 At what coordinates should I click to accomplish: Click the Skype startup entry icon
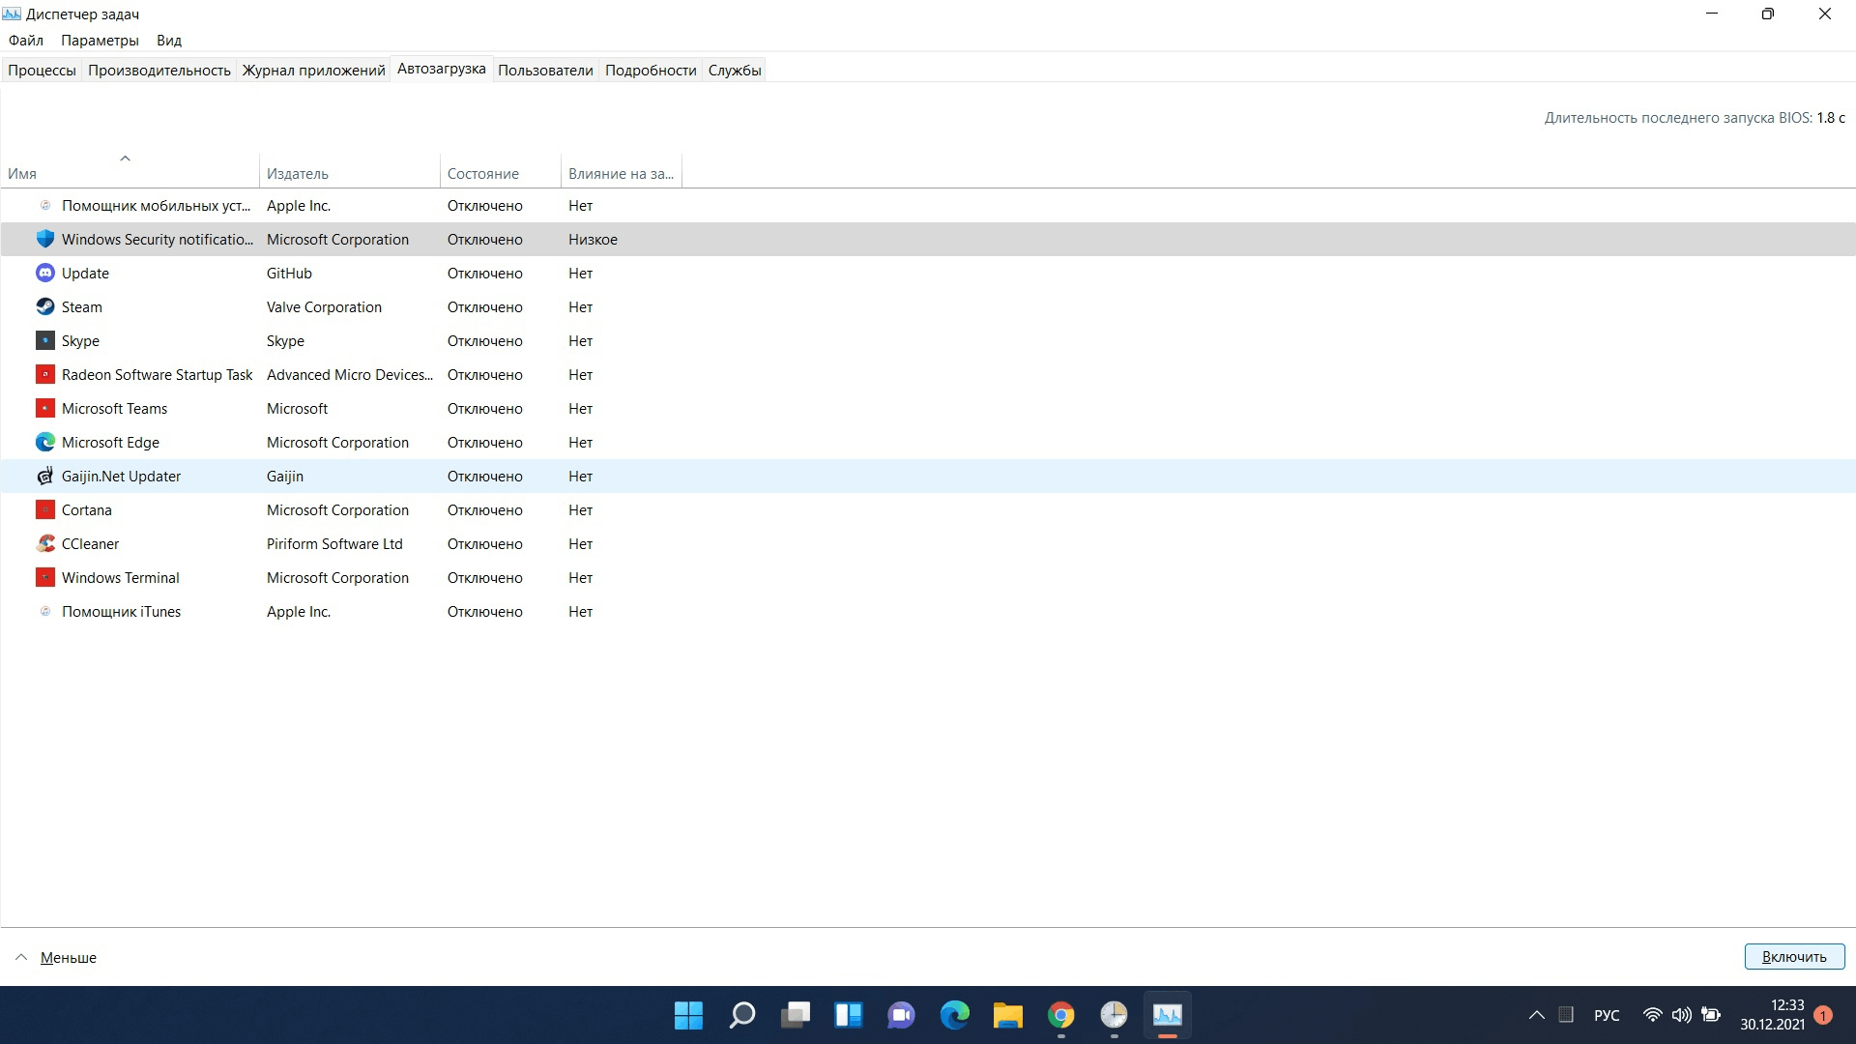(45, 340)
